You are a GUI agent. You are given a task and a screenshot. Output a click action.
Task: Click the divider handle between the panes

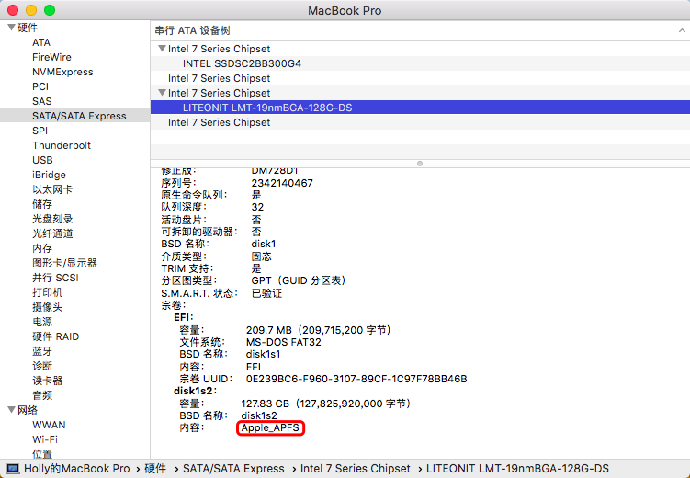point(420,163)
